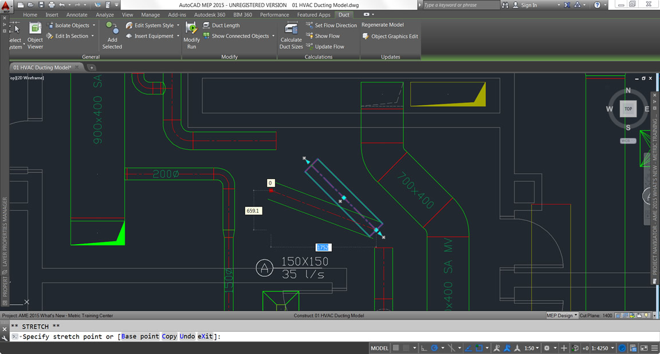Switch to the Analyze ribbon tab
The width and height of the screenshot is (660, 354).
point(105,15)
